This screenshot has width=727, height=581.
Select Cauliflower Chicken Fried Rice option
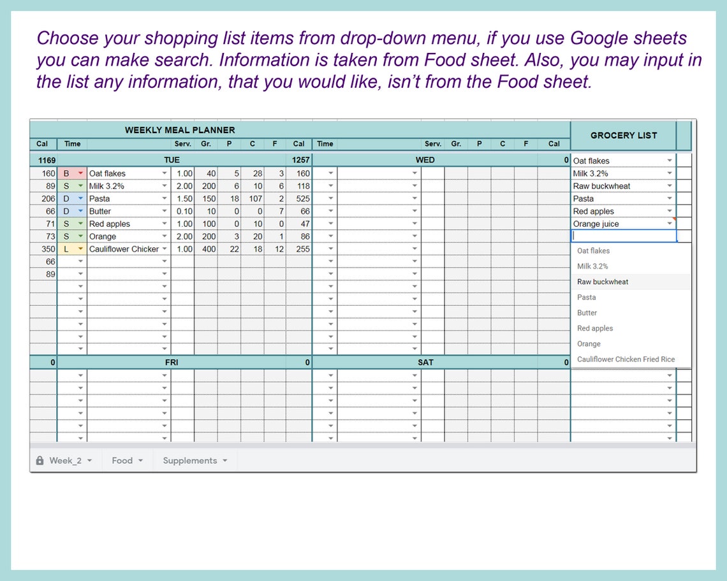(631, 359)
